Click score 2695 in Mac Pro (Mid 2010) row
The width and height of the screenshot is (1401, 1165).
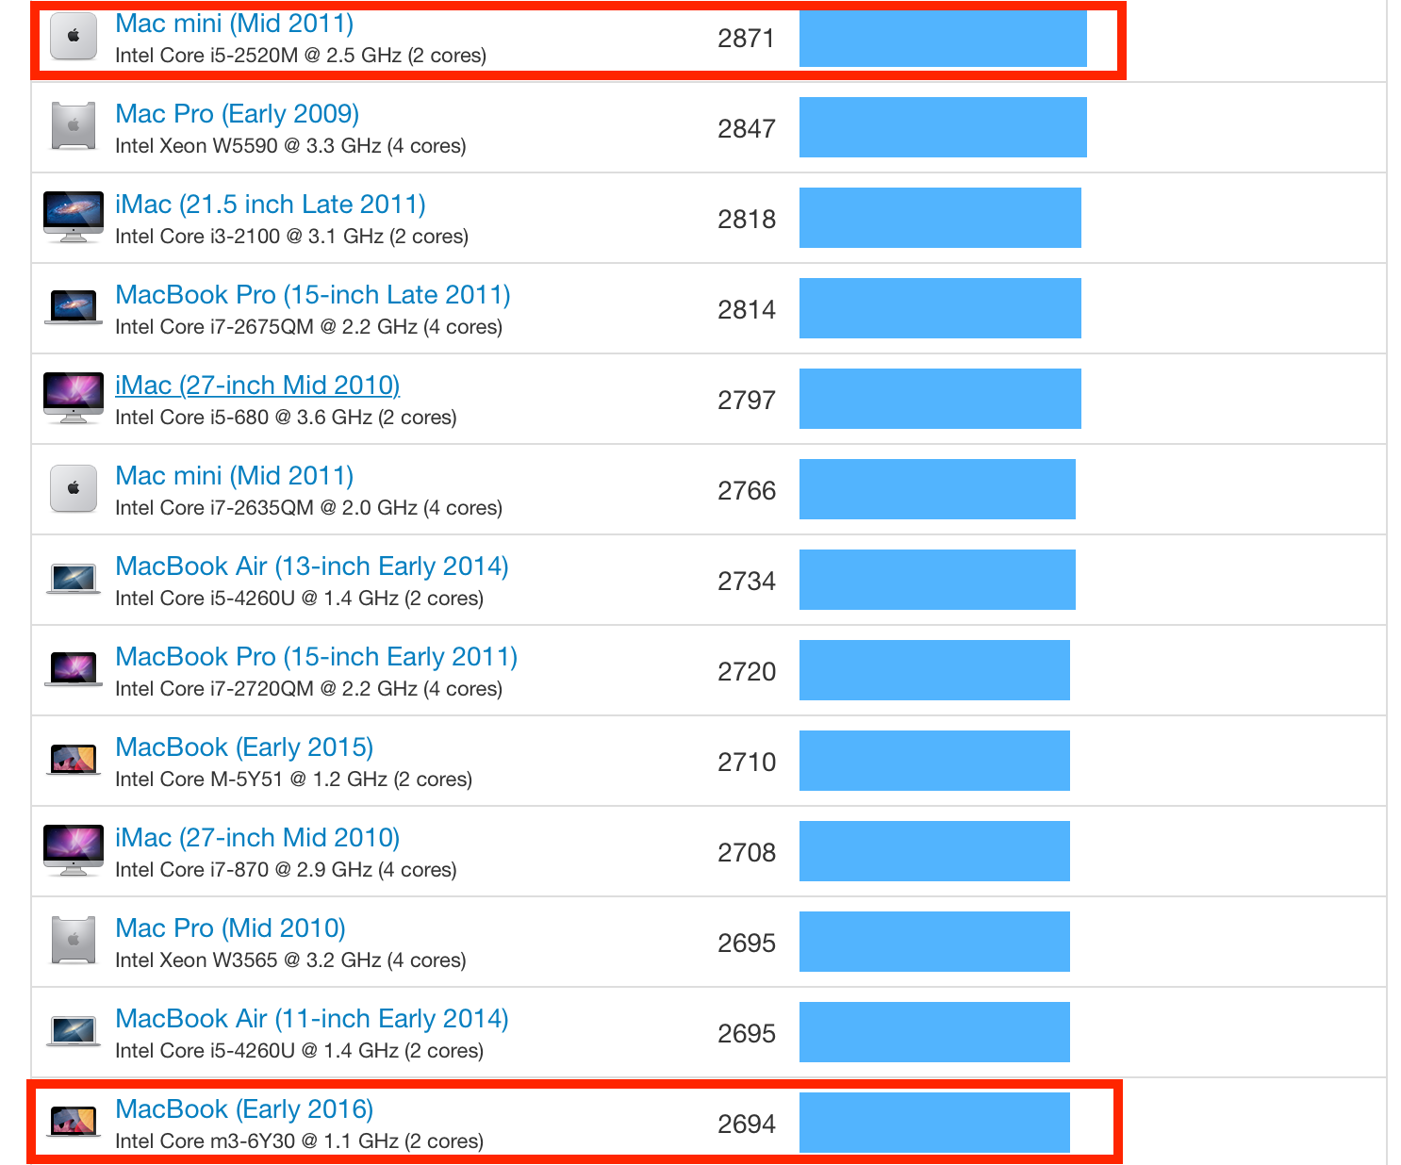pos(747,943)
